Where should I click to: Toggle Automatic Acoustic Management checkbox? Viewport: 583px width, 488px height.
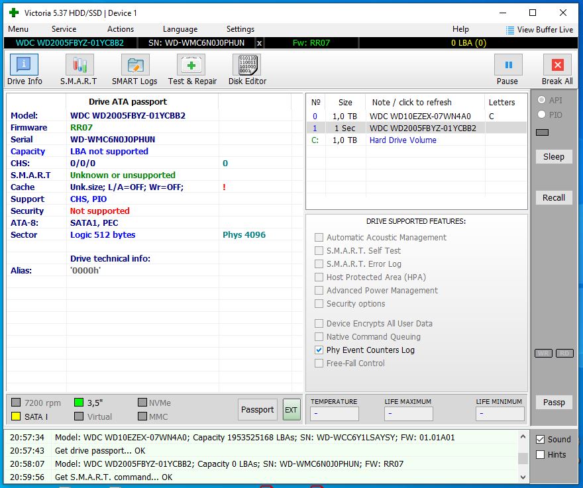(319, 238)
